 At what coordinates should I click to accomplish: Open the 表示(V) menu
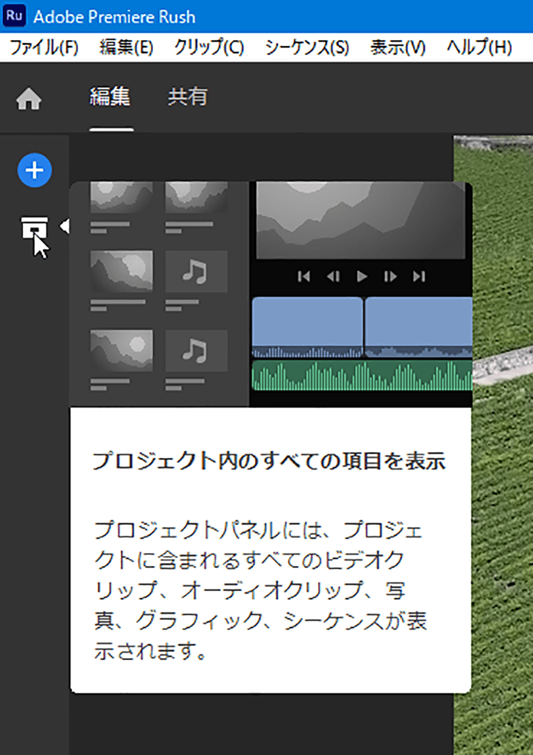tap(398, 48)
